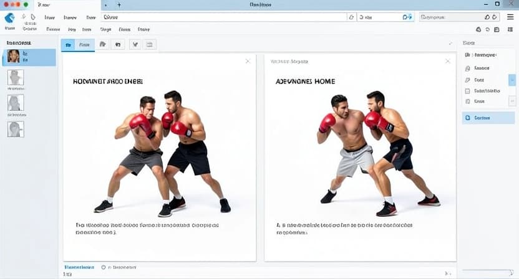Open the hamburger menu
The image size is (519, 279).
click(510, 17)
